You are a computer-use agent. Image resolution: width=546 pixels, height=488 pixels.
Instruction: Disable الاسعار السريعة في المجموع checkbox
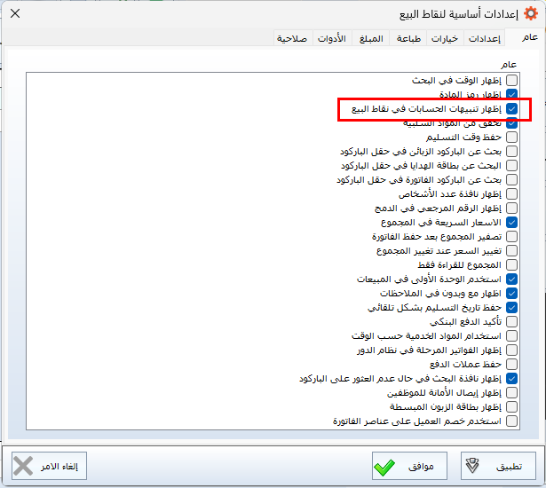511,223
